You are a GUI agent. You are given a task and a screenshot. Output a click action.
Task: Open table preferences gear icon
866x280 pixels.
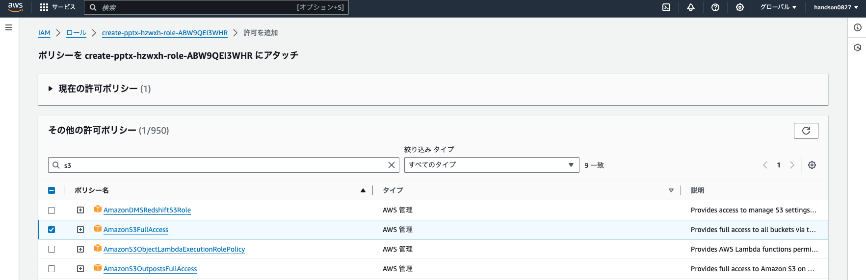812,165
